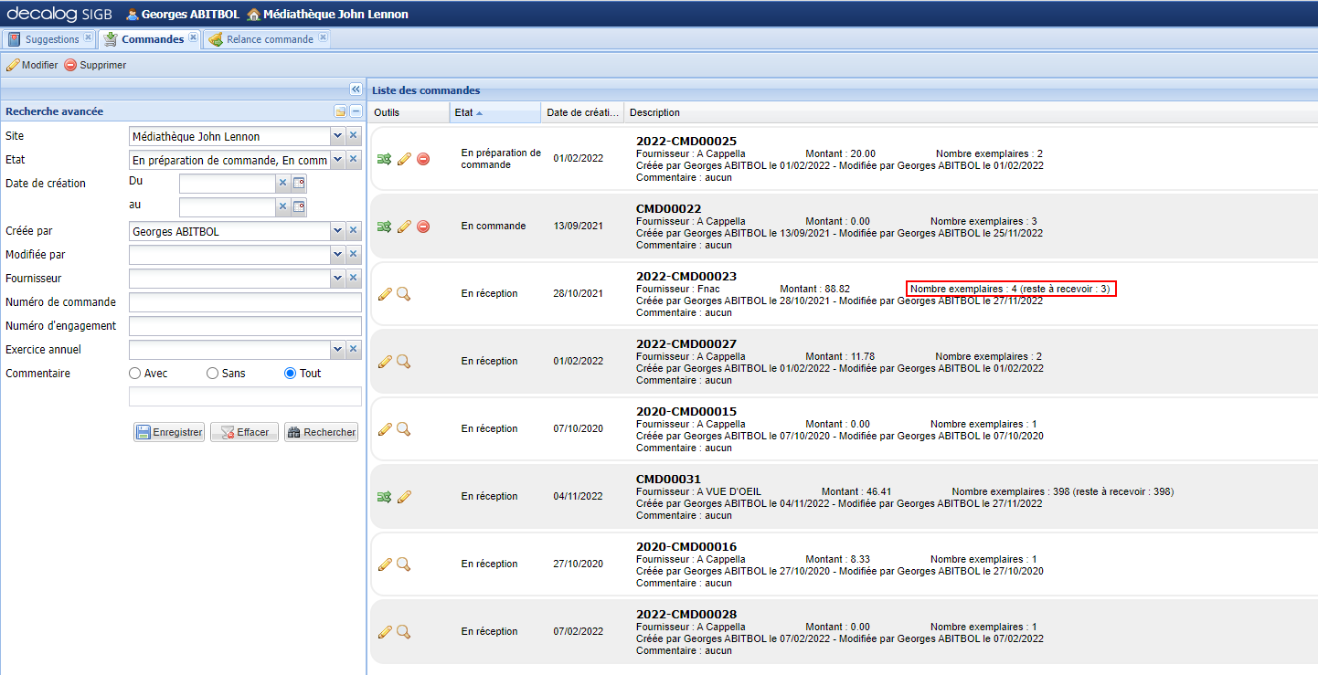Open the magnifying glass icon for 2022-CMD00023

[404, 293]
